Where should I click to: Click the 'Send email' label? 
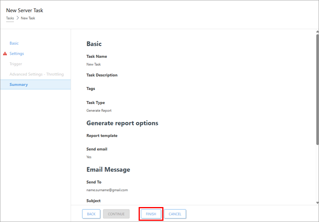(97, 149)
